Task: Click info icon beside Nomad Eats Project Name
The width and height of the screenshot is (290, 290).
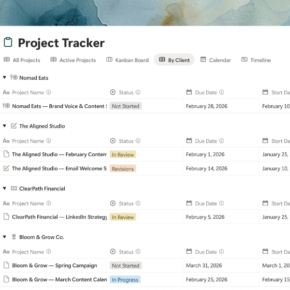Action: [49, 92]
